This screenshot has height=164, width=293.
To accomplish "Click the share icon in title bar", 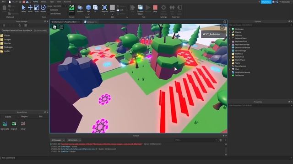I will coord(277,2).
